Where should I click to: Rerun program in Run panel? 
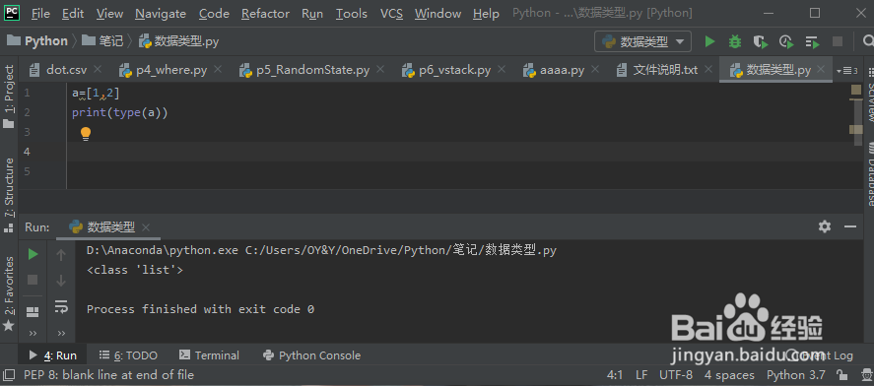(x=33, y=255)
